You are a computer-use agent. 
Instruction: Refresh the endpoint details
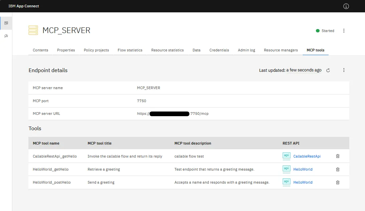(x=328, y=70)
